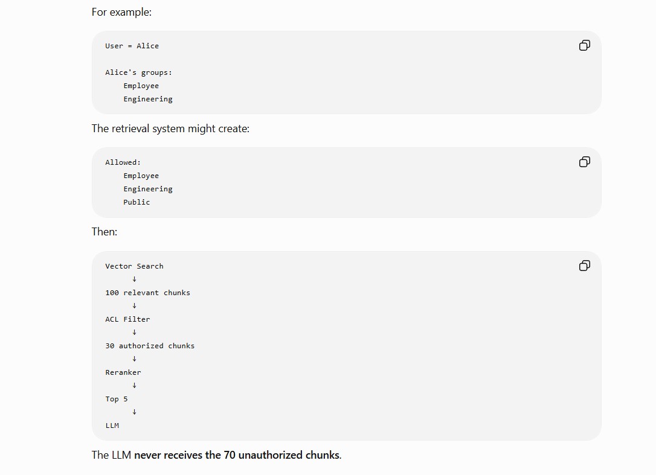656x475 pixels.
Task: Click the '30 authorized chunks' line
Action: [x=150, y=346]
